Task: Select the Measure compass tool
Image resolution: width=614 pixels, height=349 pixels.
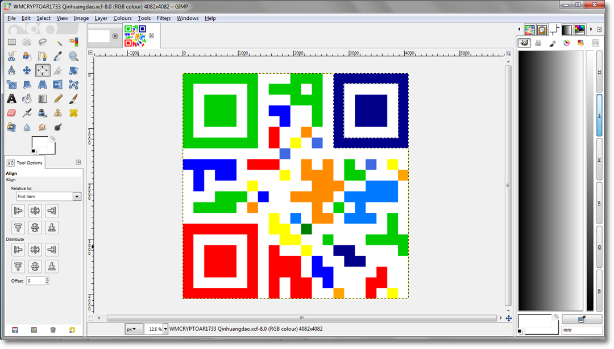Action: (12, 70)
